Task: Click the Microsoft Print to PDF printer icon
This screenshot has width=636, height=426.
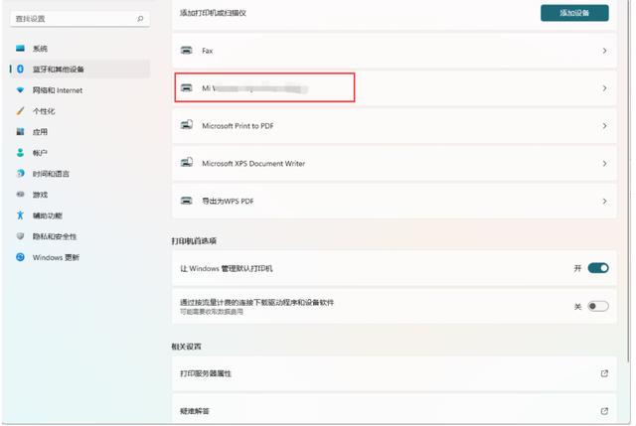Action: 186,125
